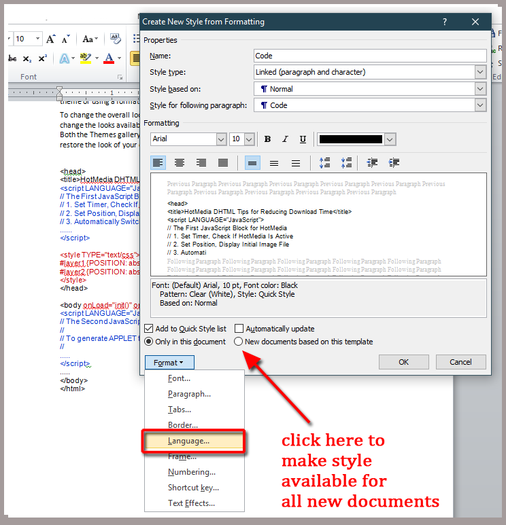Toggle Italic formatting in dialog
Viewport: 506px width, 525px height.
285,139
